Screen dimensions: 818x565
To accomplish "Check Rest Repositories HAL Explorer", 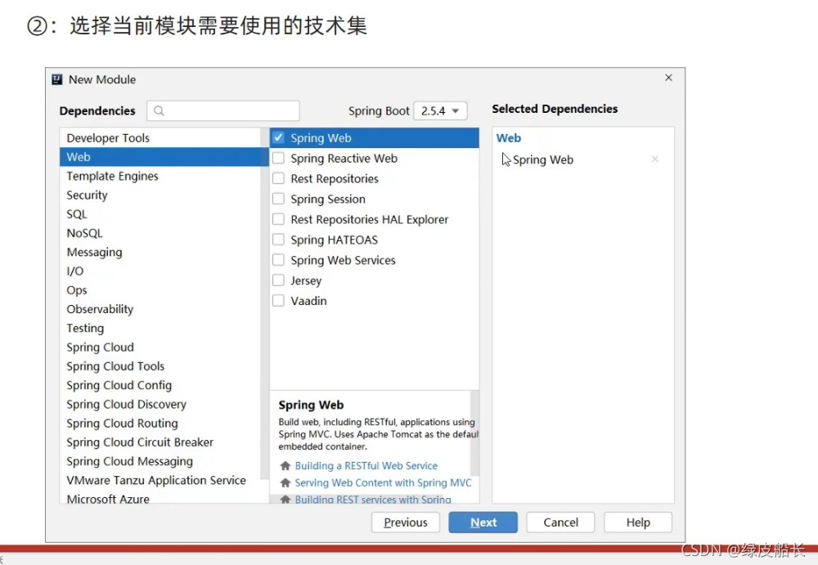I will (279, 219).
